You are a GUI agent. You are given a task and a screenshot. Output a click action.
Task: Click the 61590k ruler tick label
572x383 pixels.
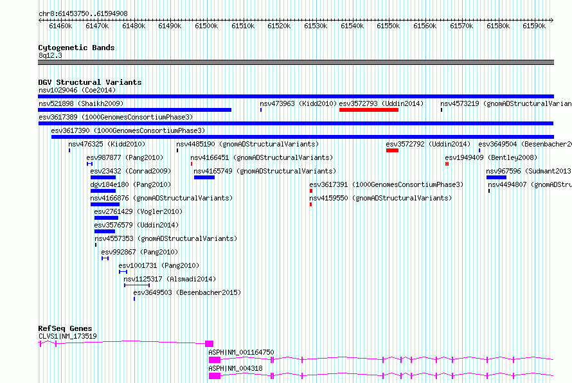click(x=534, y=26)
